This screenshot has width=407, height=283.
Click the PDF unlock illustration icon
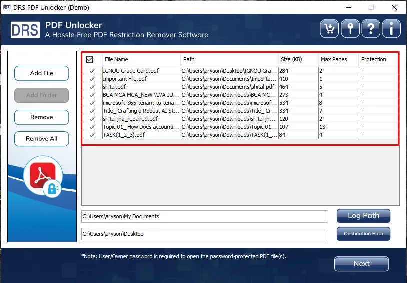click(43, 177)
